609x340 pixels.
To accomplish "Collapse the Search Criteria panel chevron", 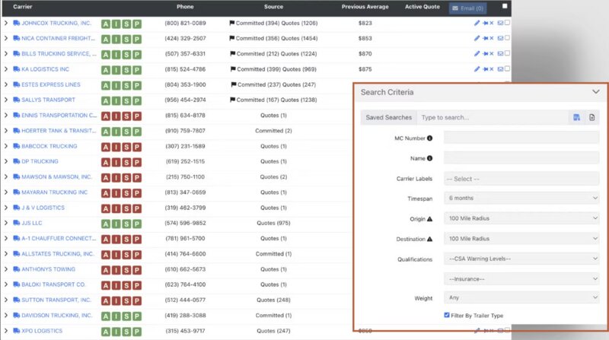I will (x=596, y=92).
